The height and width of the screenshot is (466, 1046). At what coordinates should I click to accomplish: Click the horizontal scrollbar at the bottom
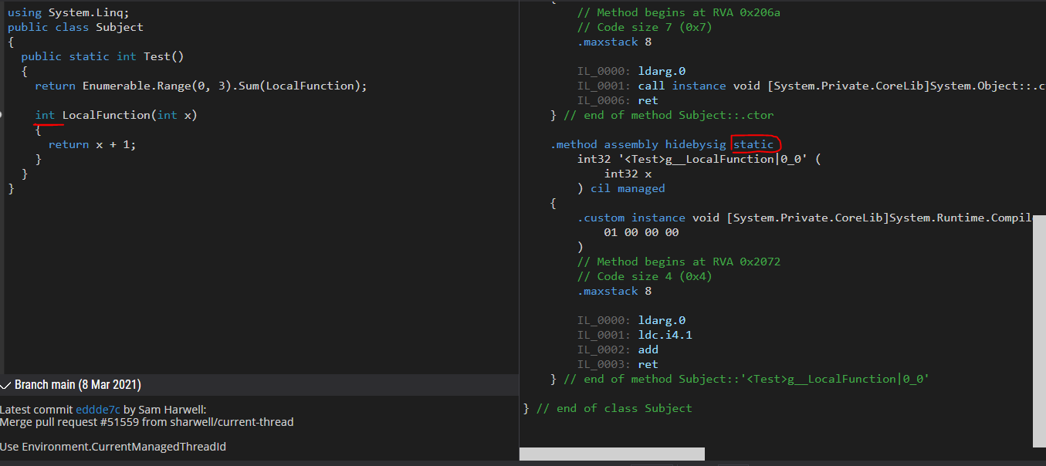coord(612,454)
